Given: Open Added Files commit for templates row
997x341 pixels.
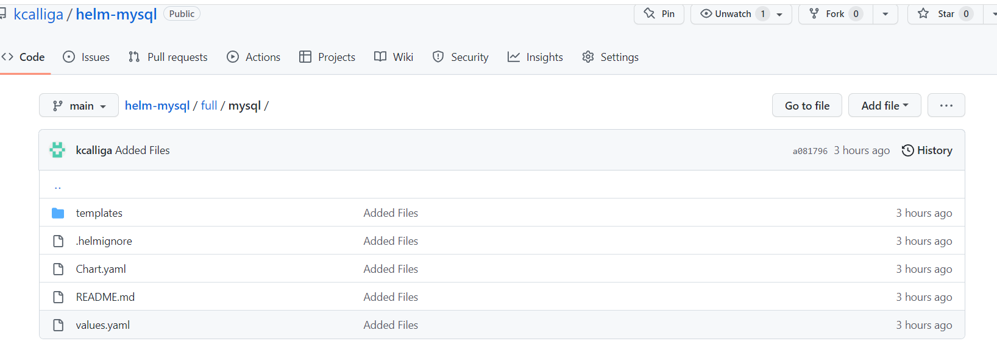Looking at the screenshot, I should pyautogui.click(x=391, y=213).
